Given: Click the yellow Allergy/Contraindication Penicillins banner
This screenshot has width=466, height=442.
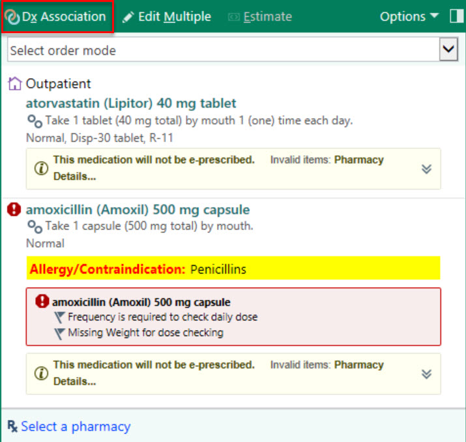Looking at the screenshot, I should click(x=233, y=269).
